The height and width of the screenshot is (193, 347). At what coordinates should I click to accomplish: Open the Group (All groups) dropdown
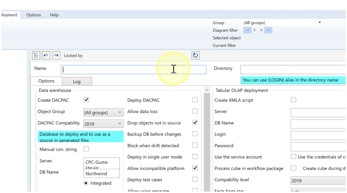coord(282,23)
